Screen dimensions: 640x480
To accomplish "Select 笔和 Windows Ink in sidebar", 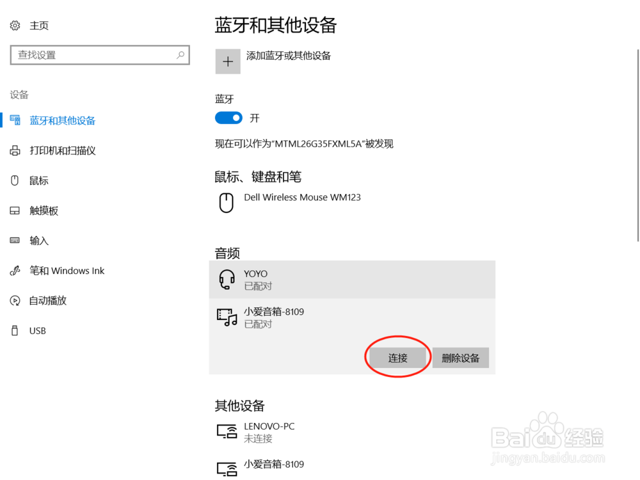I will tap(67, 271).
